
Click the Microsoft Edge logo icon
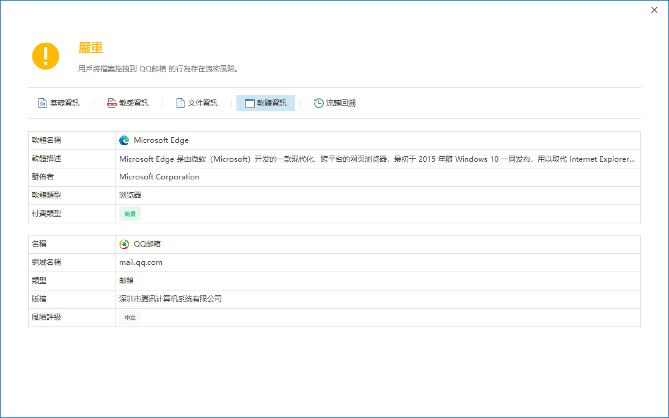[124, 140]
